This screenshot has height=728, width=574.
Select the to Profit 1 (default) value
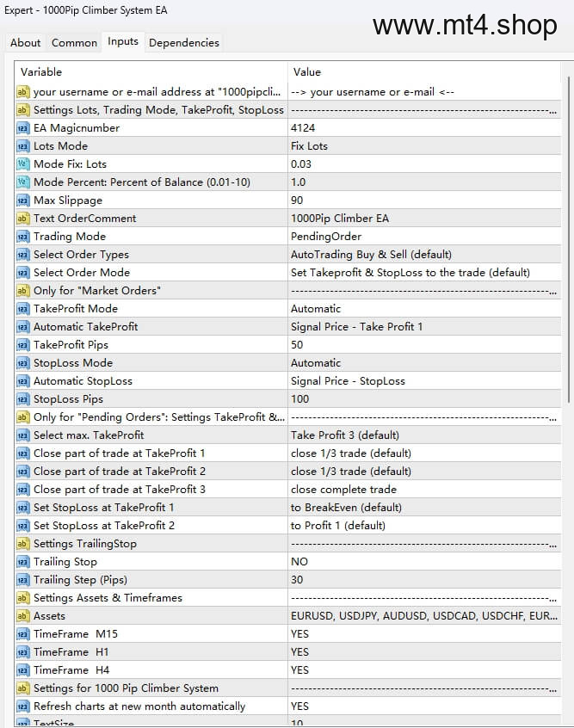tap(424, 526)
